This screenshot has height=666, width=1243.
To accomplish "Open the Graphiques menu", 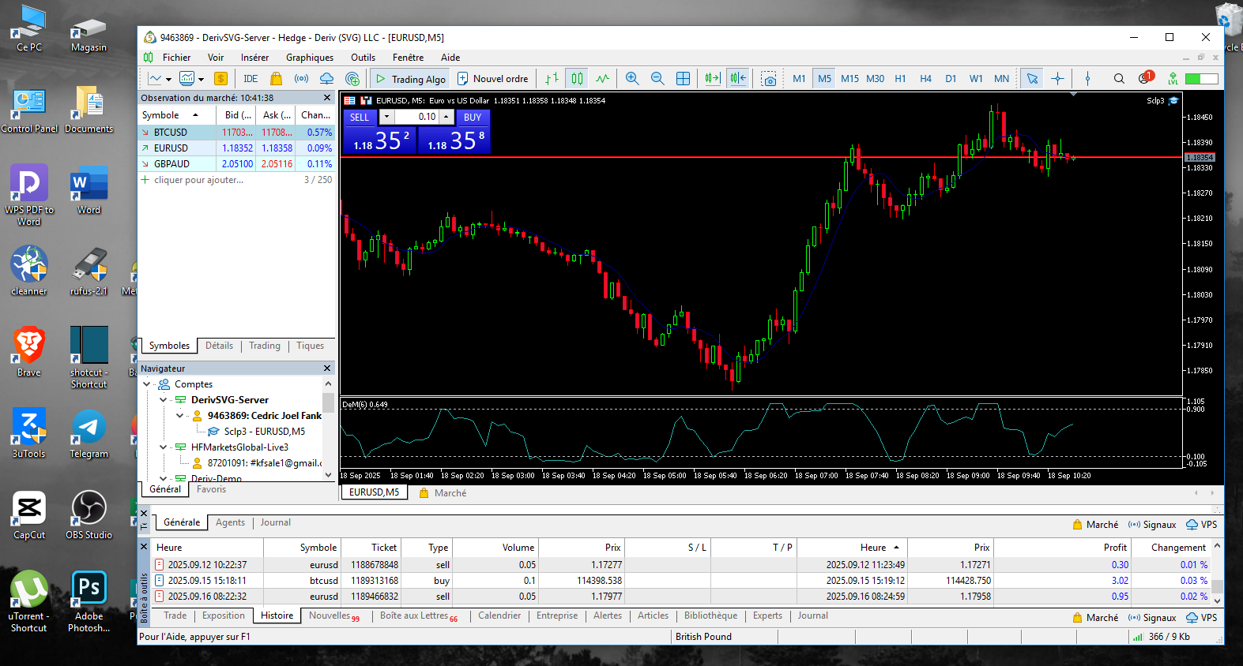I will 309,58.
